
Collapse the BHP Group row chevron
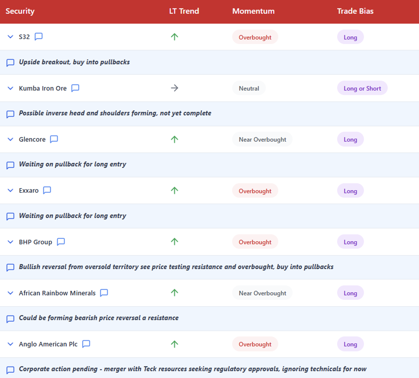click(10, 242)
